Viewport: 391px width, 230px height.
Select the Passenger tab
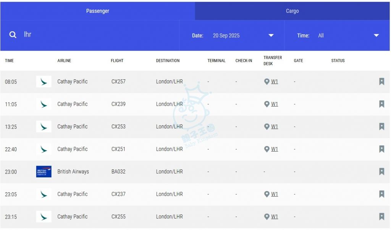coord(97,11)
